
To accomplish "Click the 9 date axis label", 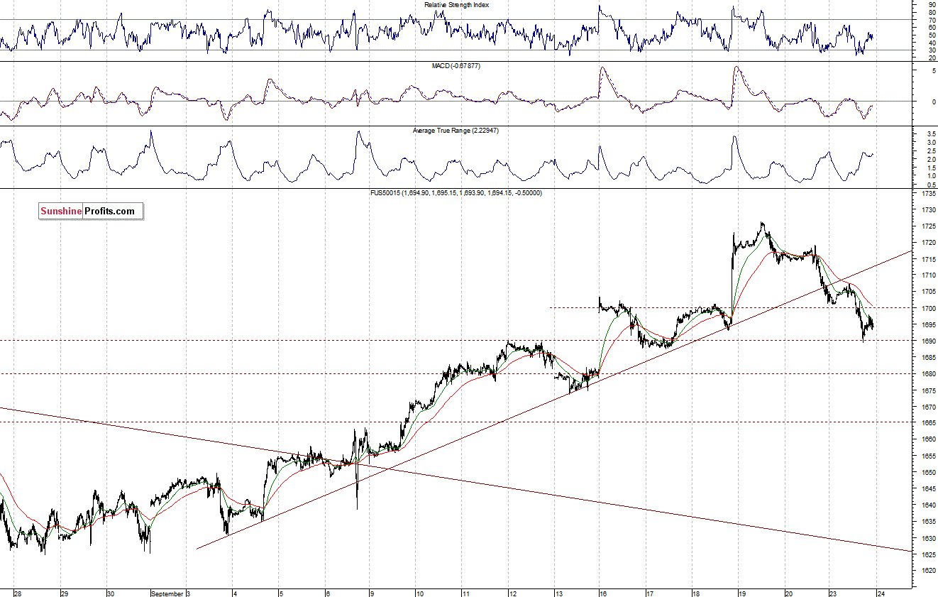I will coord(371,593).
